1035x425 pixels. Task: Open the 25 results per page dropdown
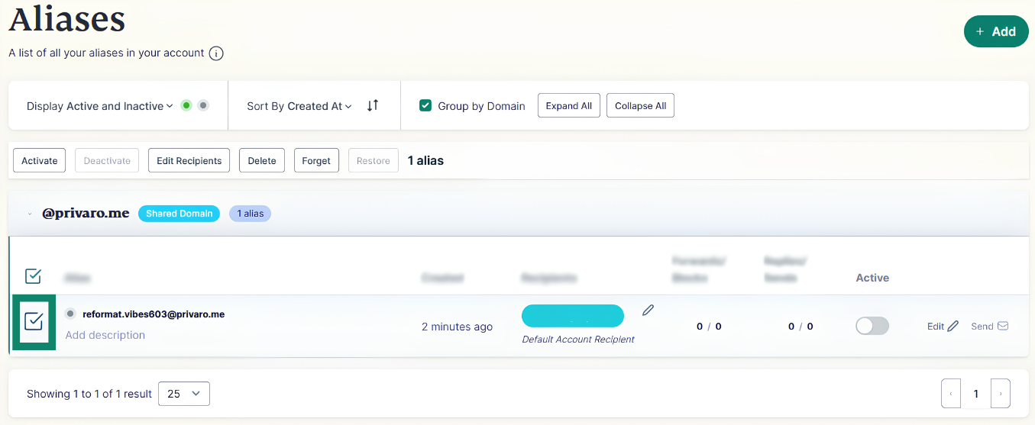click(x=184, y=394)
